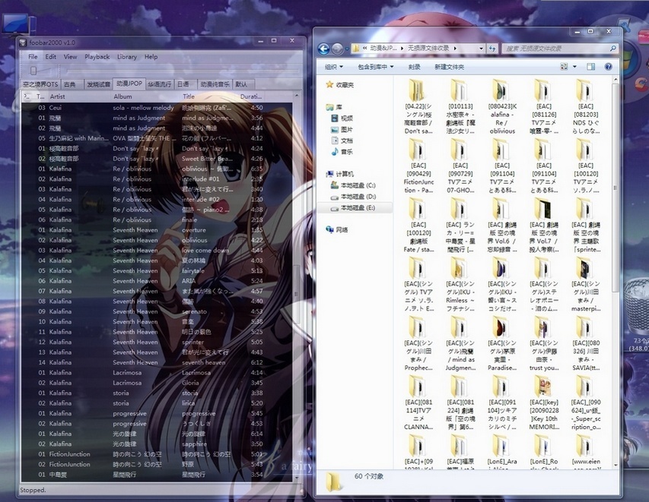Expand the view options dropdown arrow
The width and height of the screenshot is (649, 502).
574,67
